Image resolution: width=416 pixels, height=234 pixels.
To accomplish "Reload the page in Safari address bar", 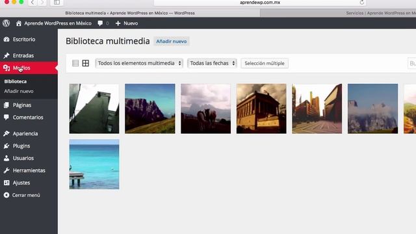I will pos(361,3).
